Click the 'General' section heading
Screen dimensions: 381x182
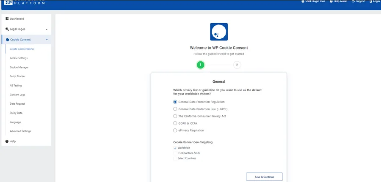219,81
